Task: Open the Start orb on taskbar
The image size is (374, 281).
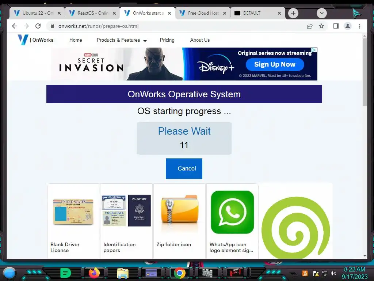Action: tap(9, 273)
